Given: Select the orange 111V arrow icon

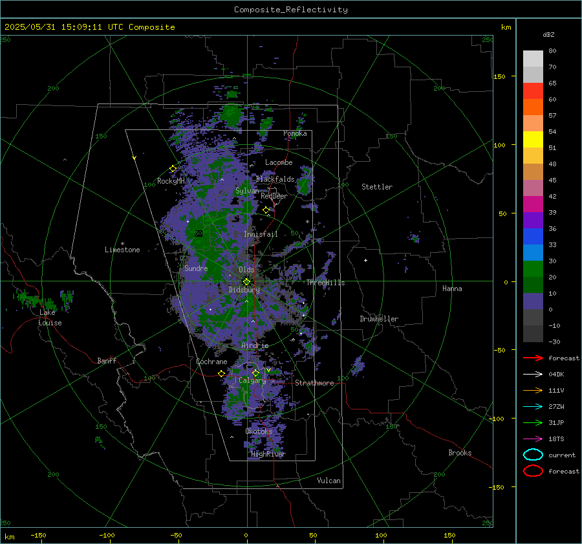Looking at the screenshot, I should (533, 390).
